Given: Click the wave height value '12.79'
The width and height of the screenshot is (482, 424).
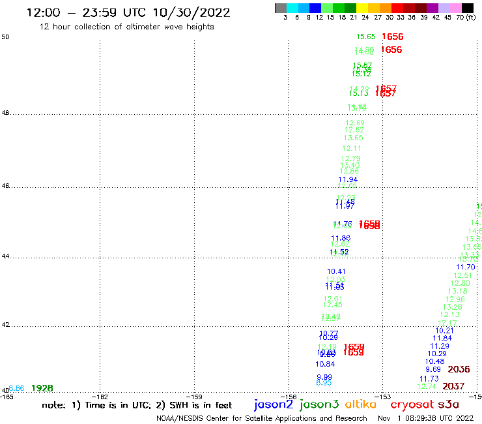Looking at the screenshot, I should 350,159.
